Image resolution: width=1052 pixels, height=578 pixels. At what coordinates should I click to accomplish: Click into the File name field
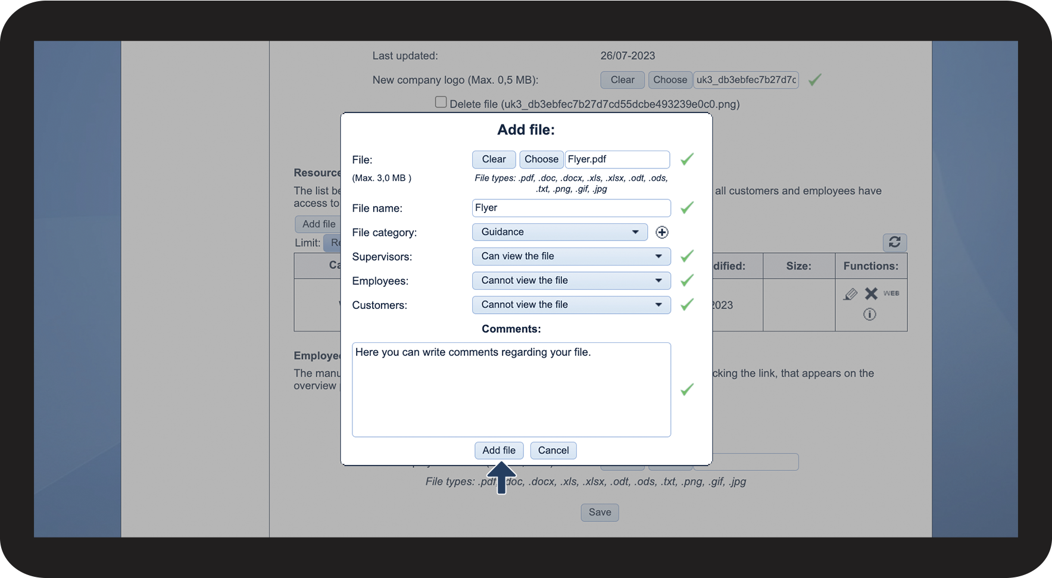pyautogui.click(x=571, y=208)
